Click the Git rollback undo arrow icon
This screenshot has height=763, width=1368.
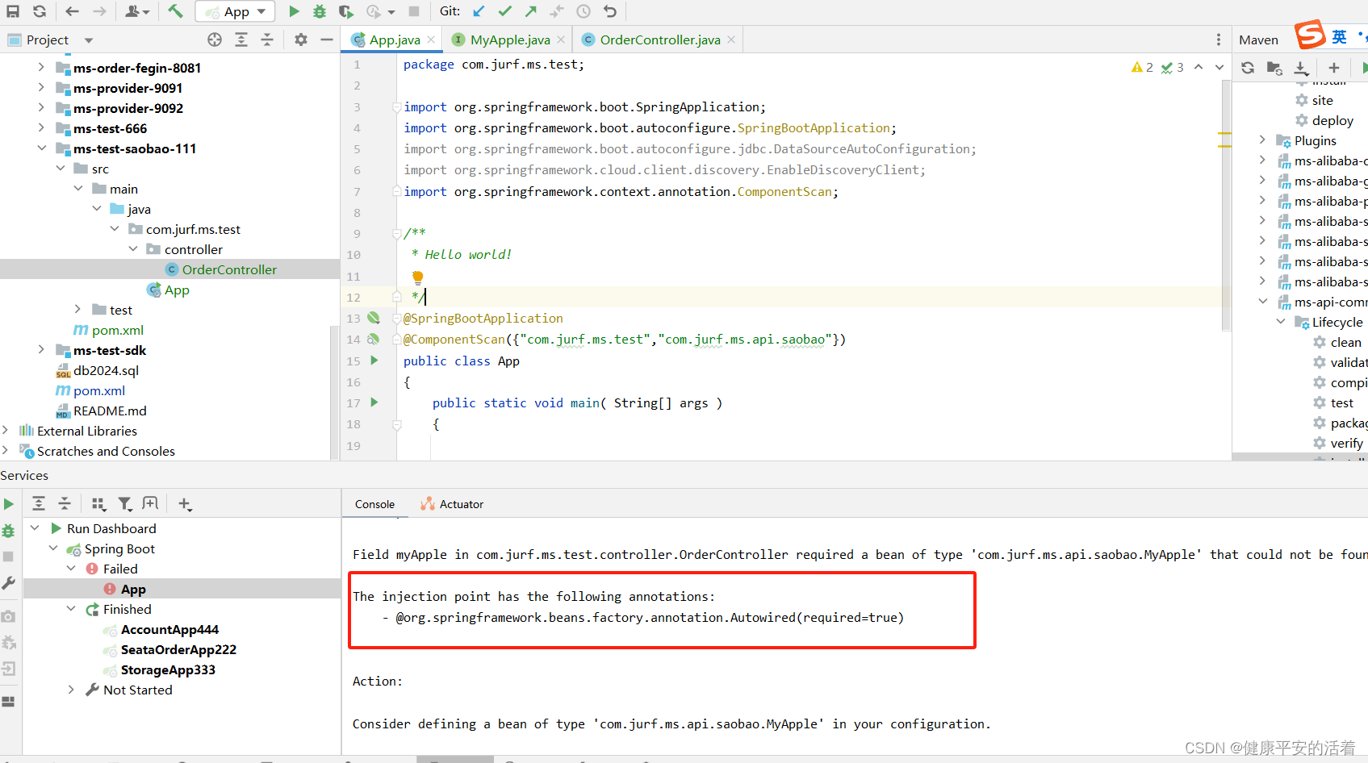610,11
